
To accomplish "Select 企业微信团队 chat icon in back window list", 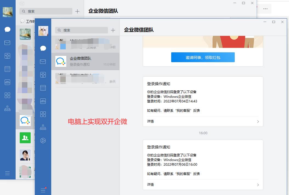I will (x=25, y=121).
